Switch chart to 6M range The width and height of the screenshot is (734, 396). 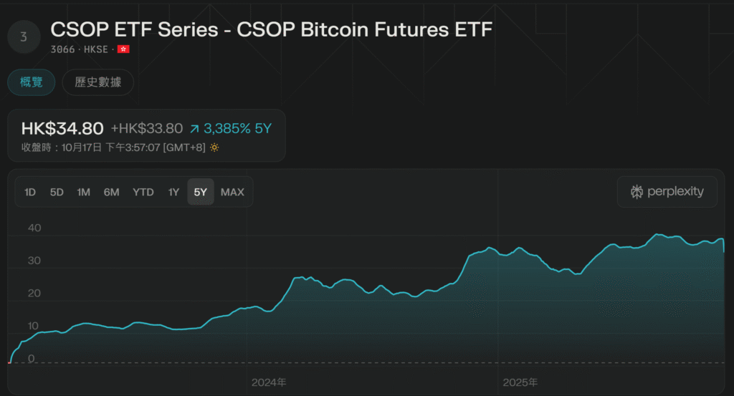(x=111, y=192)
